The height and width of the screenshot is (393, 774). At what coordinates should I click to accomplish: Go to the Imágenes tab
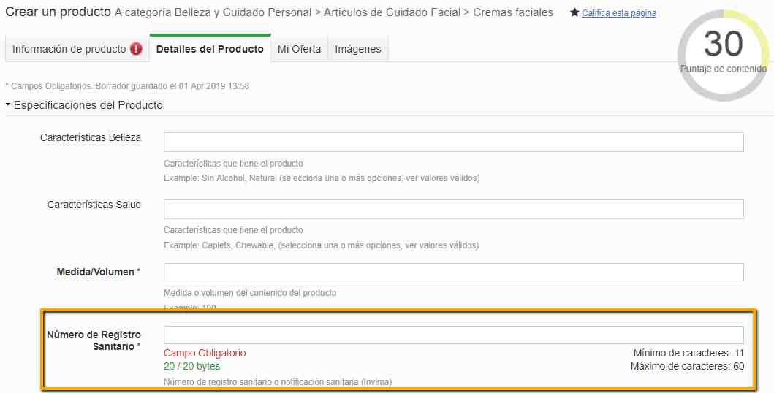pyautogui.click(x=358, y=49)
